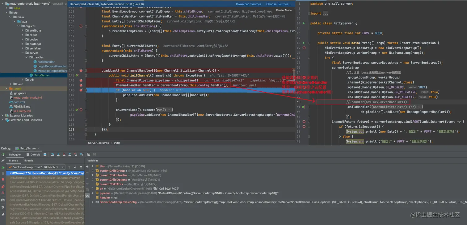This screenshot has height=225, width=467.
Task: Show execution point in debugger toolbar
Action: point(45,154)
